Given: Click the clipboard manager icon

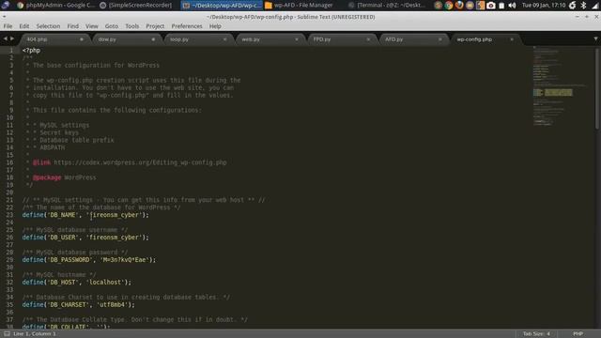Looking at the screenshot, I should pos(501,6).
